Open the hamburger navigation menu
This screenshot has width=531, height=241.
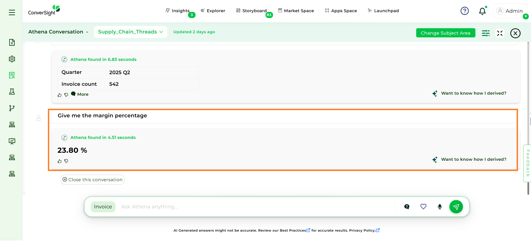click(x=12, y=12)
